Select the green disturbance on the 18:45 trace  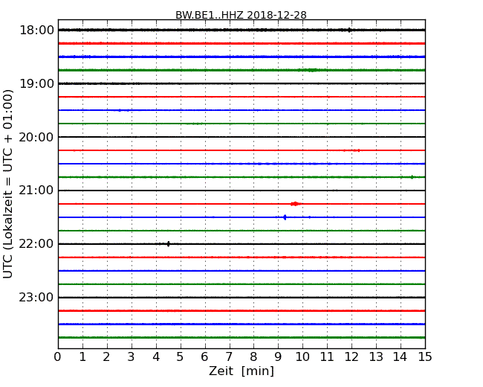pyautogui.click(x=311, y=70)
